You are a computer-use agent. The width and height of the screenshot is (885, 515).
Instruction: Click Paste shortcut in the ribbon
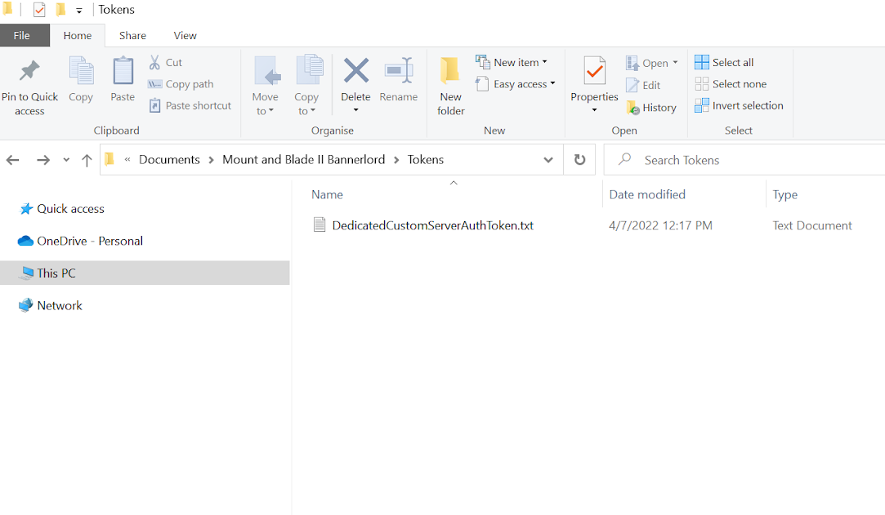pyautogui.click(x=190, y=105)
